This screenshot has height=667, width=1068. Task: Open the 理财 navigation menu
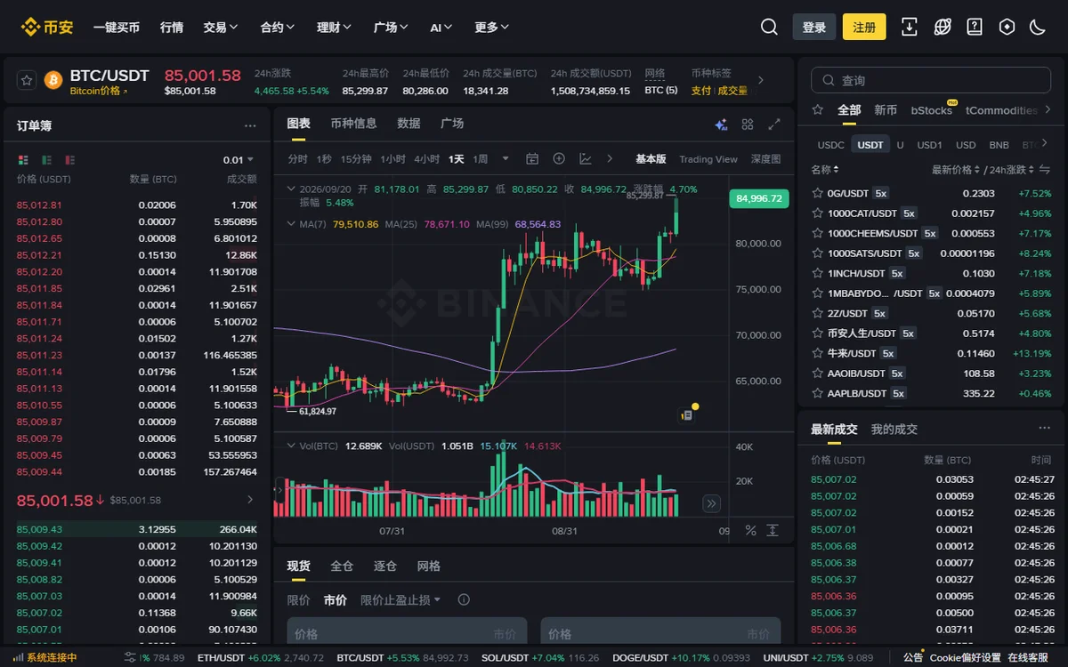click(x=335, y=28)
